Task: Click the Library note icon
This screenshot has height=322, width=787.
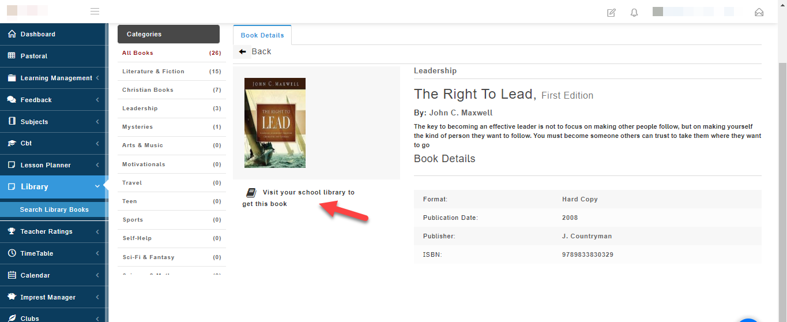Action: pyautogui.click(x=12, y=187)
